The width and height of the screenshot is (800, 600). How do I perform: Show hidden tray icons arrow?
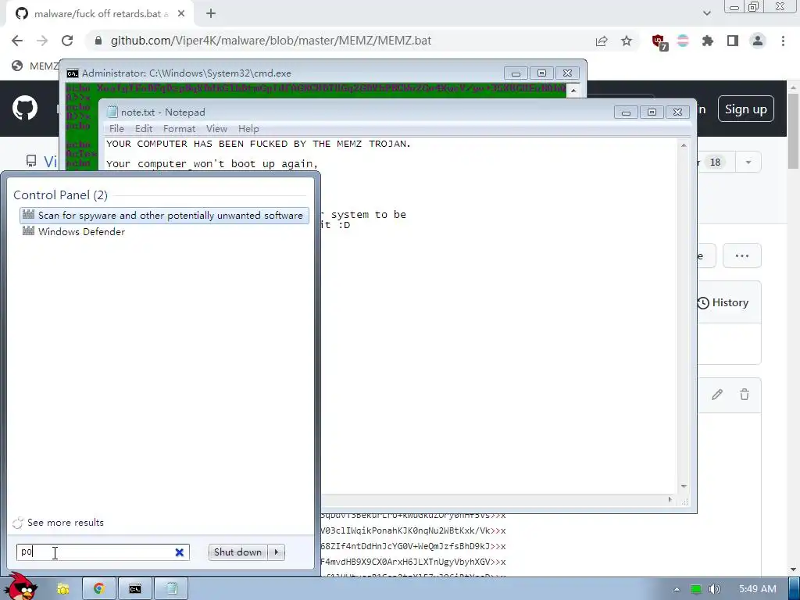(x=677, y=589)
